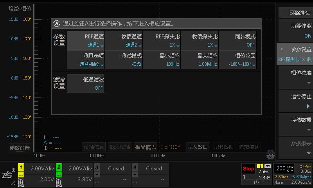Toggle 低通滤波 OFF setting
313x188 pixels.
[86, 83]
